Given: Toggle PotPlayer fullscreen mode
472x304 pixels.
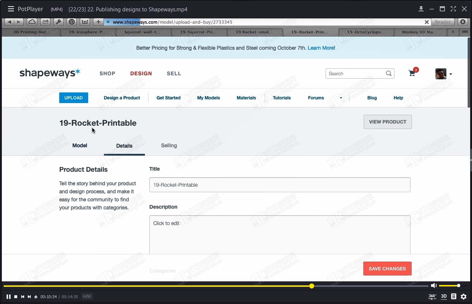Looking at the screenshot, I should coord(453,9).
